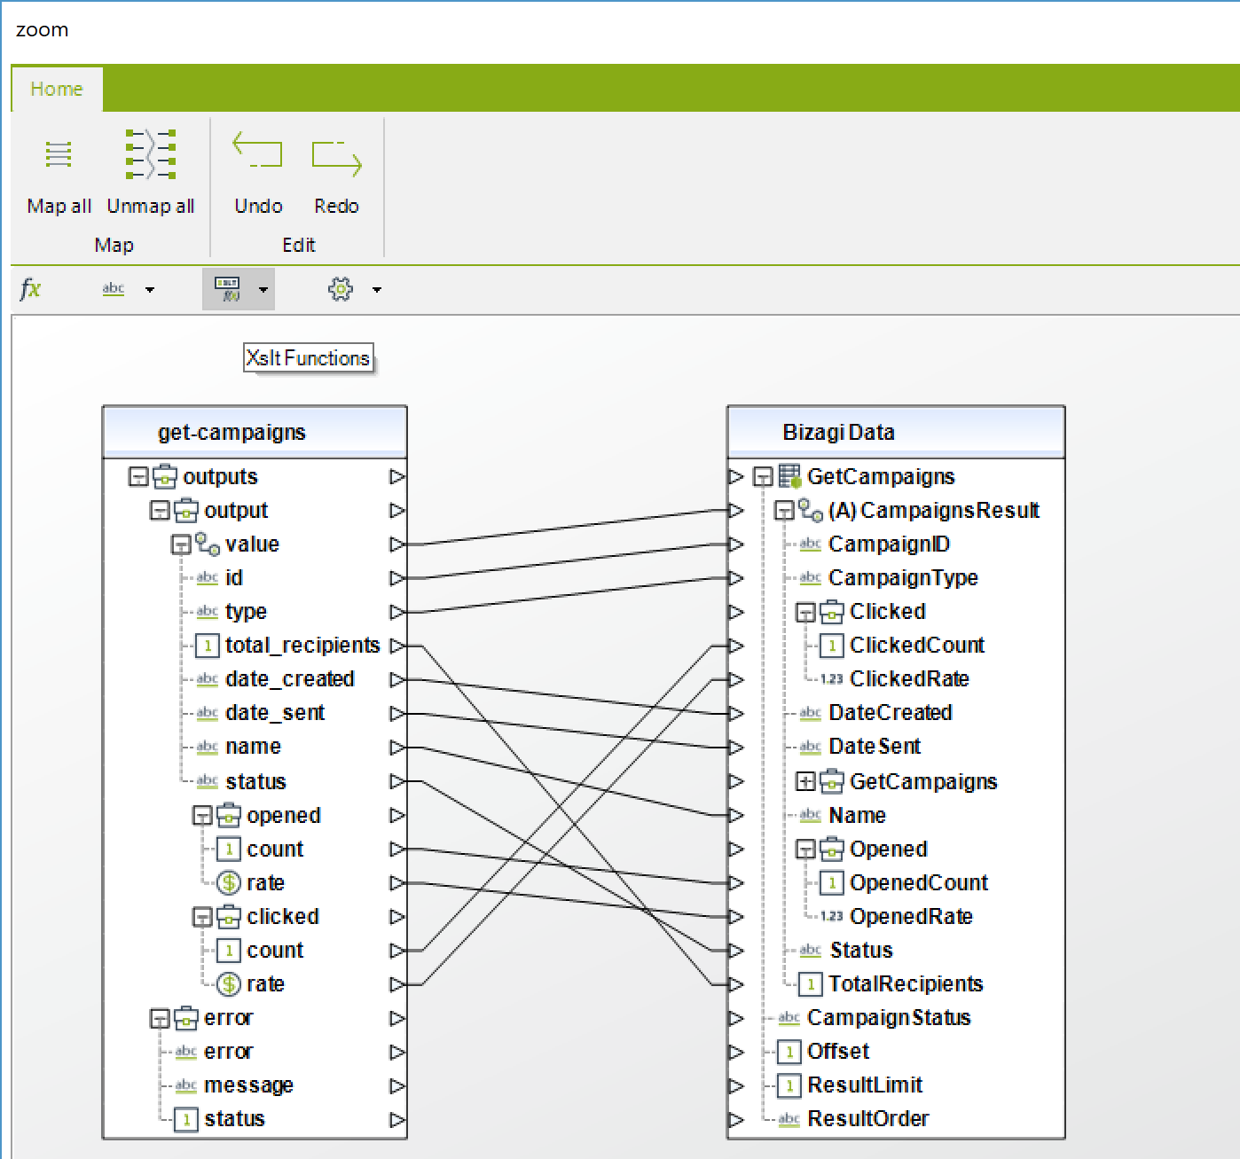The width and height of the screenshot is (1240, 1159).
Task: Open the Xslt functions dropdown arrow
Action: tap(263, 290)
